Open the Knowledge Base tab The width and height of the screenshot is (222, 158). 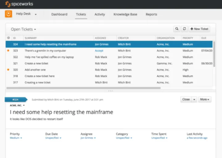tap(125, 14)
